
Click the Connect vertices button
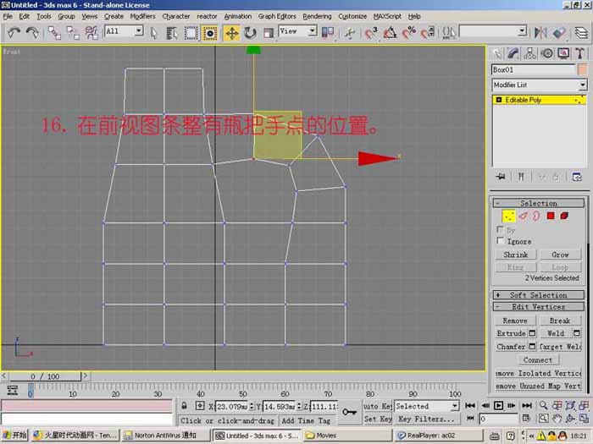537,359
